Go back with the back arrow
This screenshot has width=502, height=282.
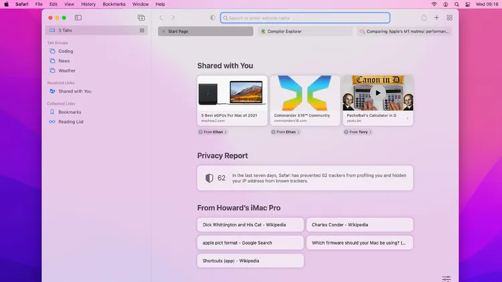[x=161, y=17]
